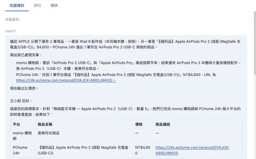Open the PChome product link in the table
This screenshot has width=256, height=159.
192,150
